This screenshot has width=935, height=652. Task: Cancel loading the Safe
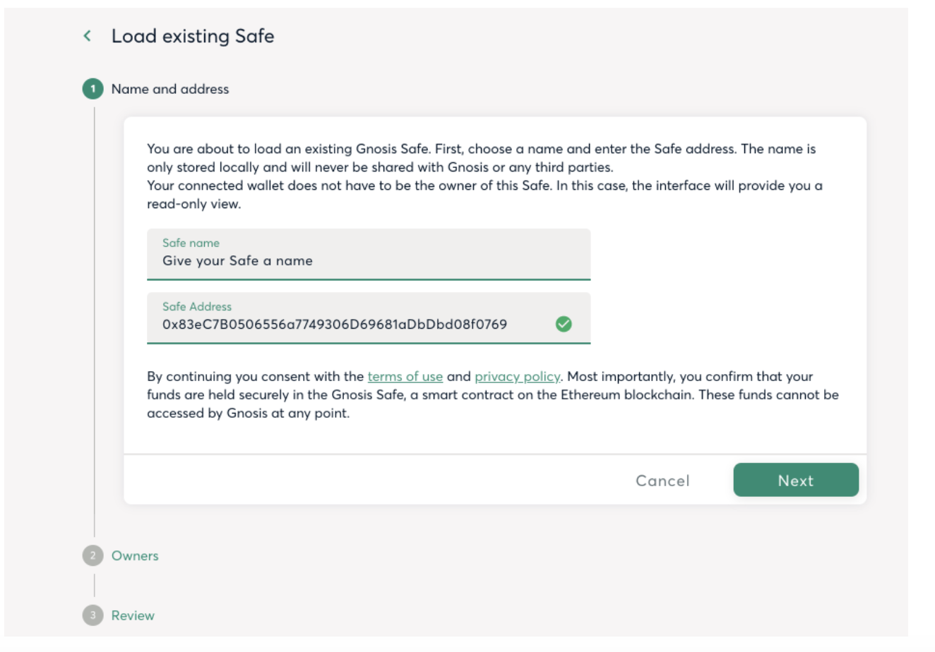[x=662, y=481]
